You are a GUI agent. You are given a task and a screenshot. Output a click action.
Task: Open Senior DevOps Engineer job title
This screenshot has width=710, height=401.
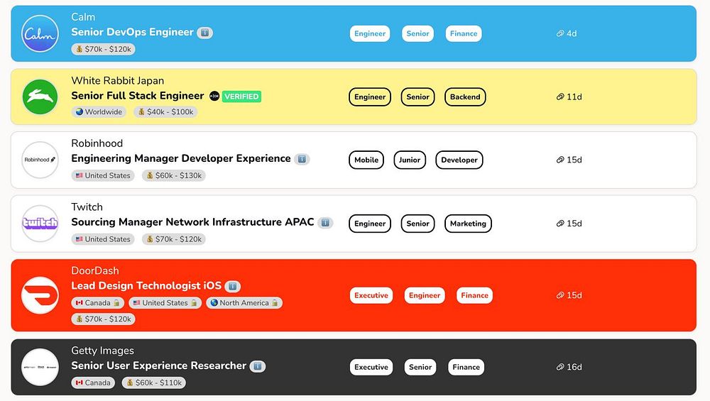click(x=132, y=32)
